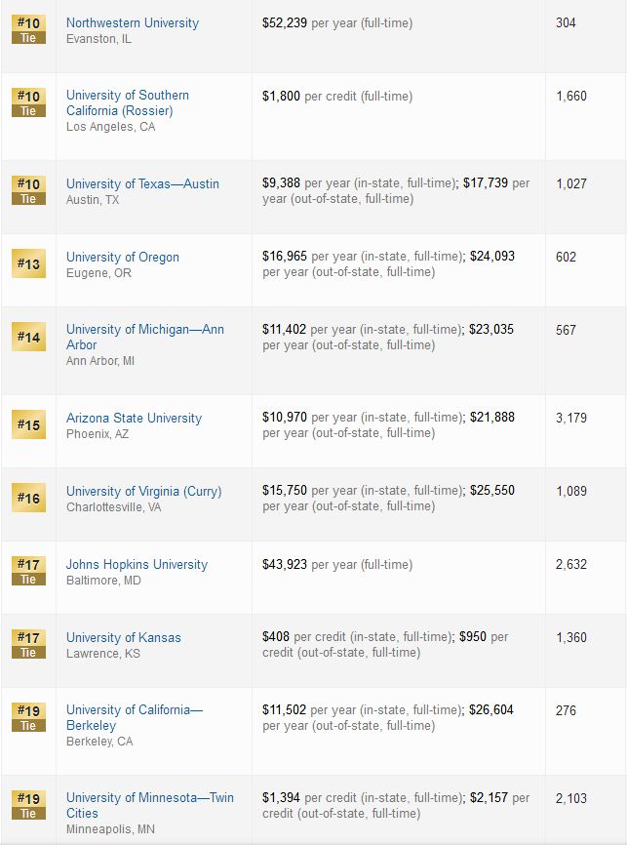627x845 pixels.
Task: Click Arizona State's enrollment figure 3,179
Action: pos(571,419)
